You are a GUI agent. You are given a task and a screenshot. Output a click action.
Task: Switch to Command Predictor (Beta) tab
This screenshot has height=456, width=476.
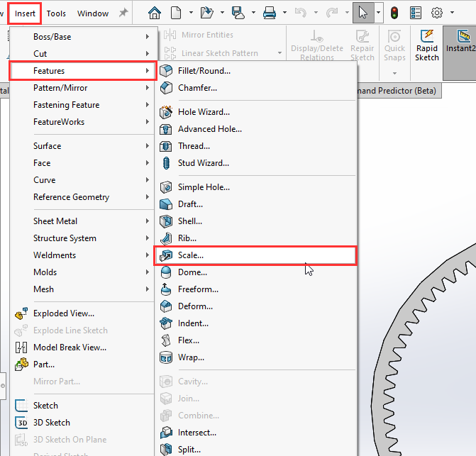tap(399, 91)
